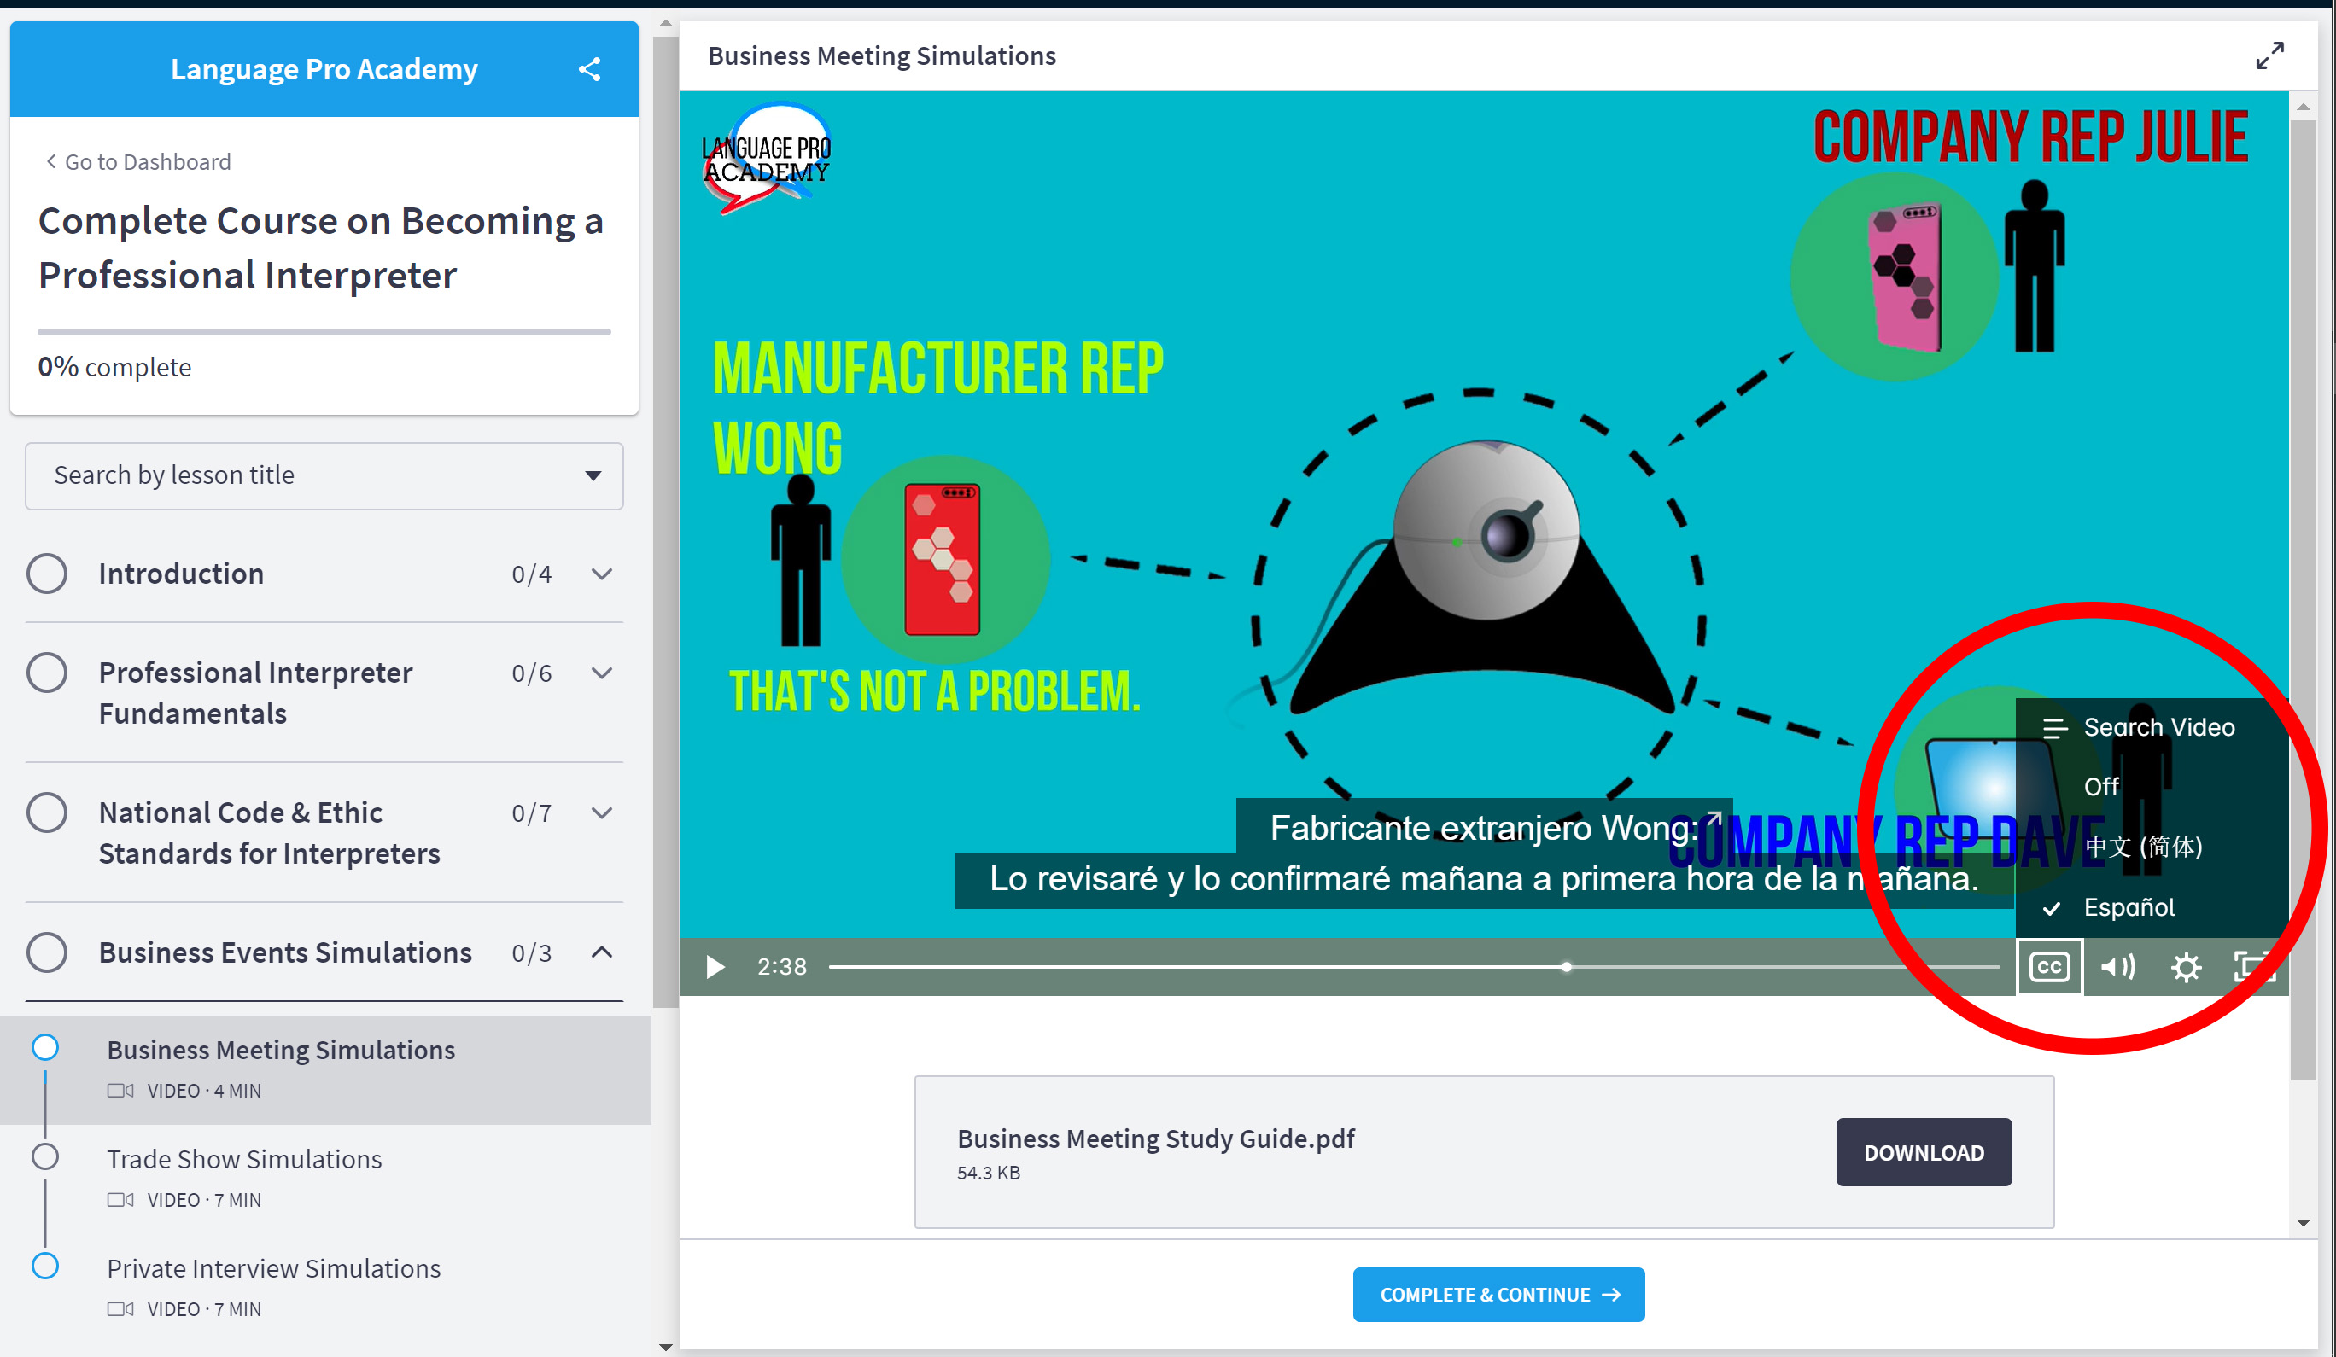Screen dimensions: 2336x1357
Task: Choose 中文 (简体) subtitles
Action: [x=2142, y=847]
